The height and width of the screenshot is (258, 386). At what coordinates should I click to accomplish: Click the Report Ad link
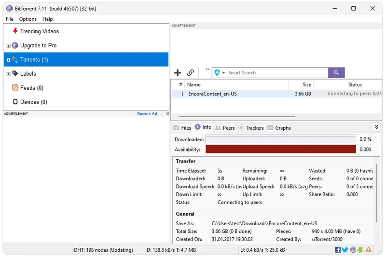pyautogui.click(x=147, y=113)
